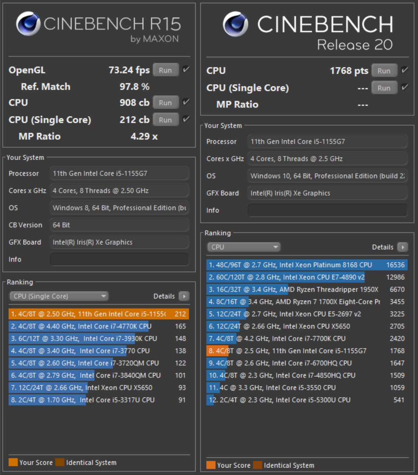
Task: Select the Core i5-3550 ranking row
Action: point(307,388)
